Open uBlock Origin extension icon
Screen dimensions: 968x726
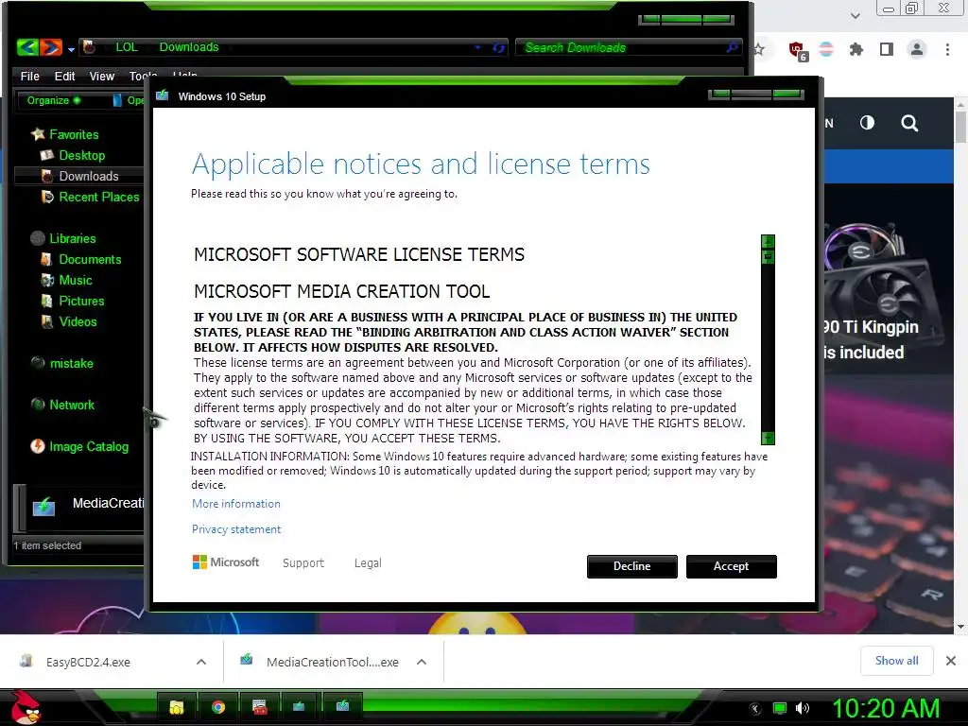point(798,50)
